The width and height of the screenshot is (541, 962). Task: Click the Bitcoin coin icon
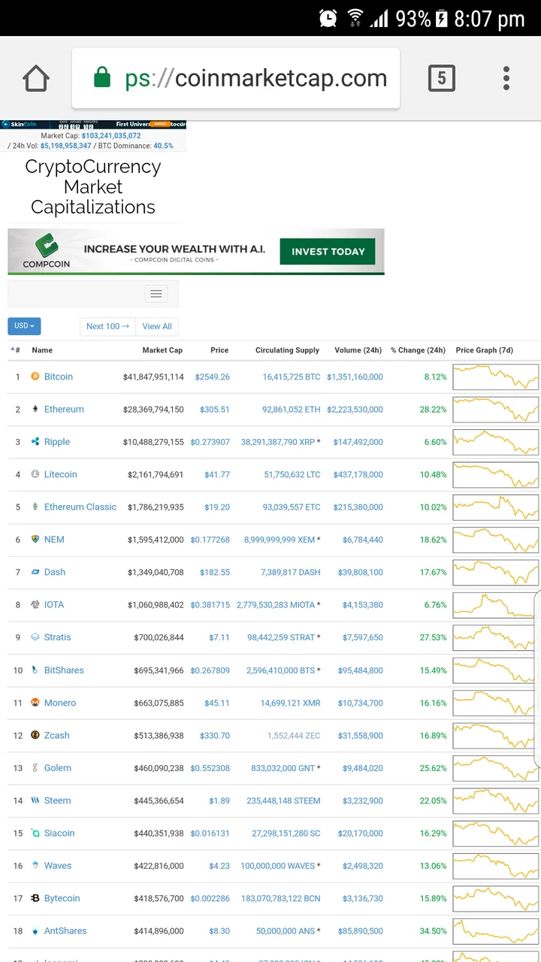coord(35,377)
